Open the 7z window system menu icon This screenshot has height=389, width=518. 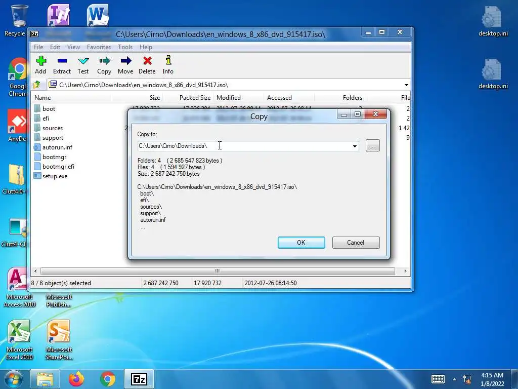click(34, 34)
